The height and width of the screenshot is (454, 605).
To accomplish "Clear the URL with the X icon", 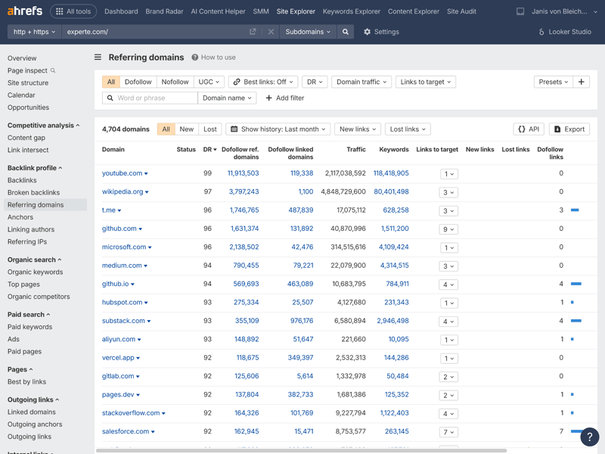I will click(271, 32).
